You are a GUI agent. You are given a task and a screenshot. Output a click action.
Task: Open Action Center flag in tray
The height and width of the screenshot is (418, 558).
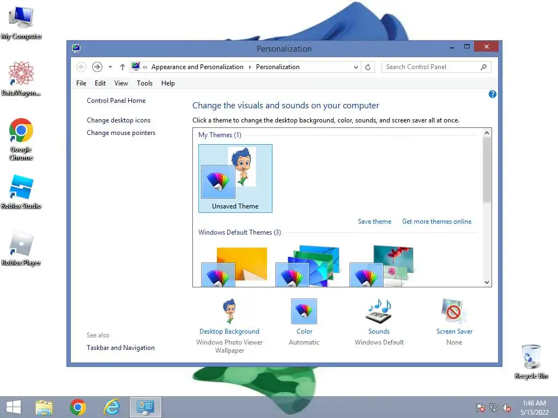pyautogui.click(x=481, y=407)
